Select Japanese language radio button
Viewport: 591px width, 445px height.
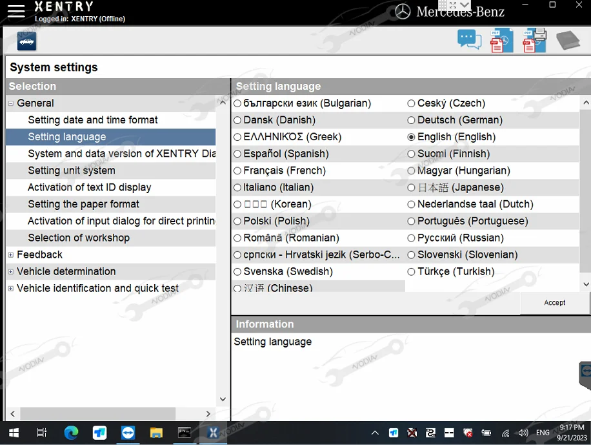pyautogui.click(x=411, y=187)
